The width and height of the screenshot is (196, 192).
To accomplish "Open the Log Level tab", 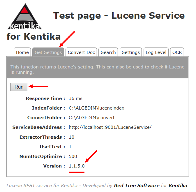I will click(x=156, y=52).
